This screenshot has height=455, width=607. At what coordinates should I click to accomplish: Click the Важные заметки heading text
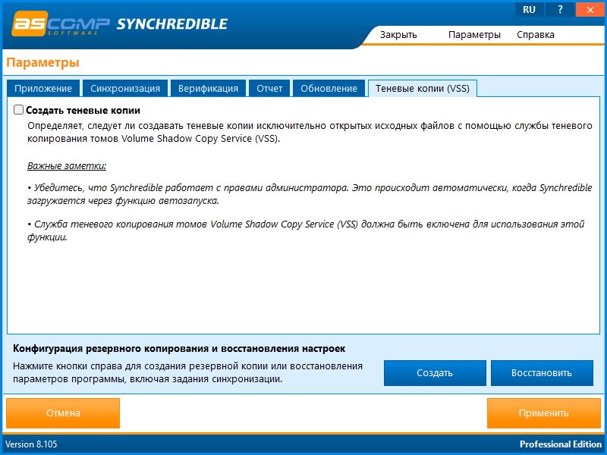[67, 165]
